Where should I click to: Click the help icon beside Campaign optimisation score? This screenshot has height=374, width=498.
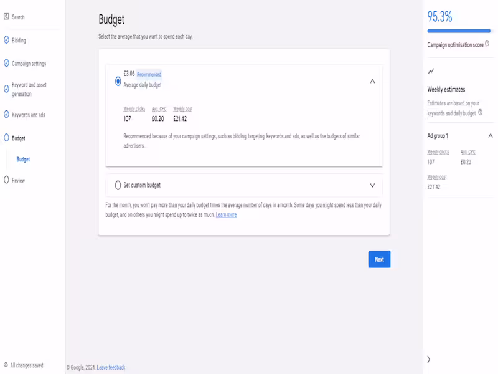click(x=487, y=44)
